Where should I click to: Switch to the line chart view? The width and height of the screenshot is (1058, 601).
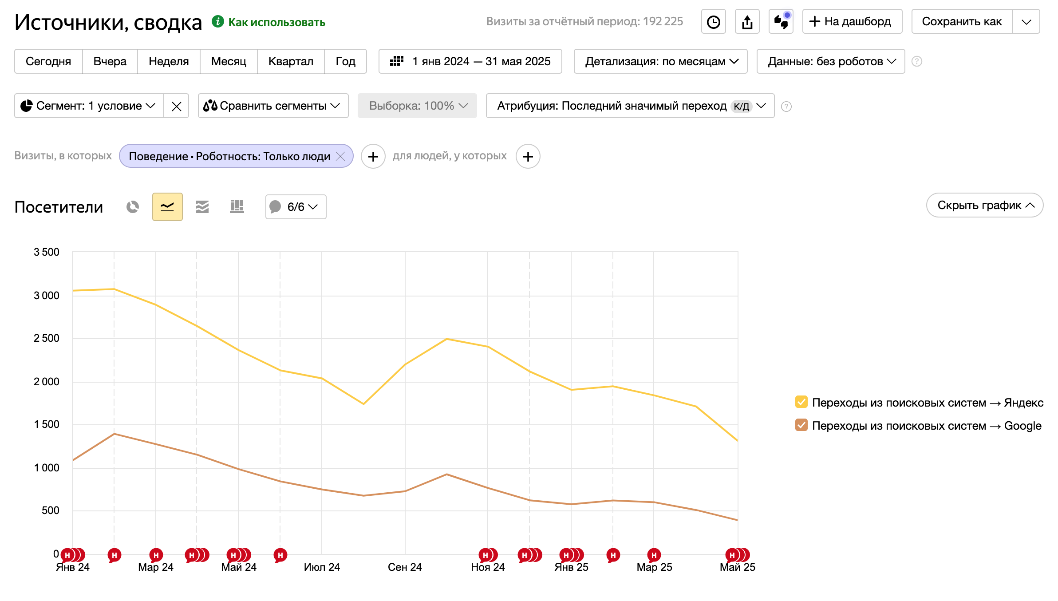pyautogui.click(x=167, y=207)
